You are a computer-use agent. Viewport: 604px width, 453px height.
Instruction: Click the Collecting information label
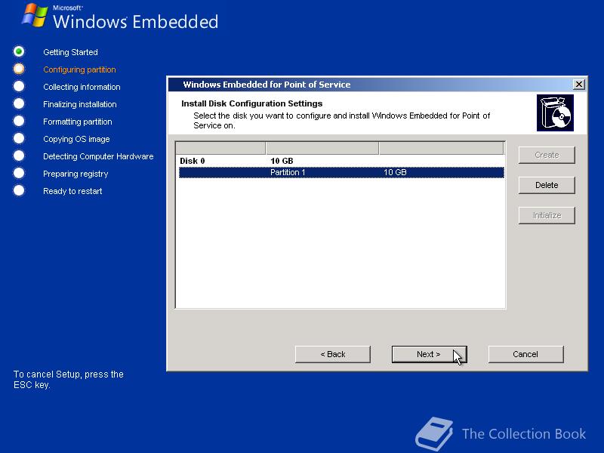pyautogui.click(x=82, y=87)
